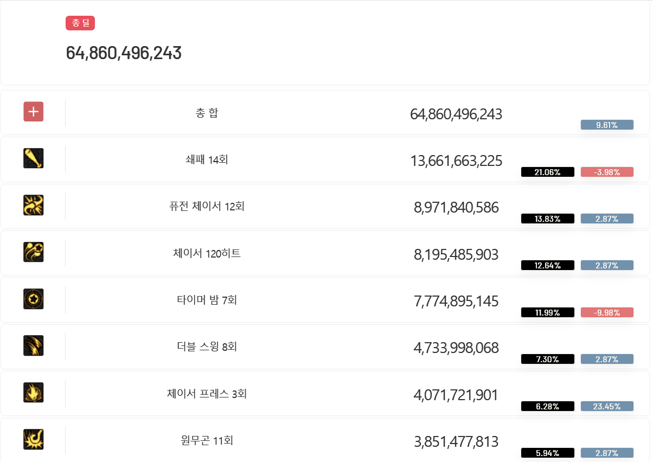Click the 타이머 밤 skill icon
The width and height of the screenshot is (653, 462).
point(34,299)
